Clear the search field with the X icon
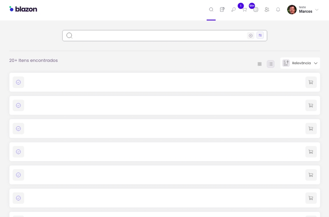The height and width of the screenshot is (217, 329). click(x=251, y=36)
